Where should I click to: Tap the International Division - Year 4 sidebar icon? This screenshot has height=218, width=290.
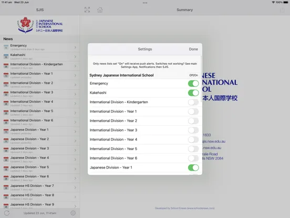click(6, 103)
